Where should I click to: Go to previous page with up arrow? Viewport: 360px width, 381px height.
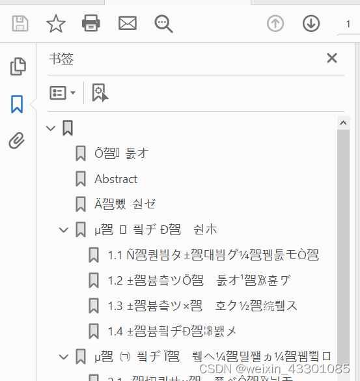275,23
